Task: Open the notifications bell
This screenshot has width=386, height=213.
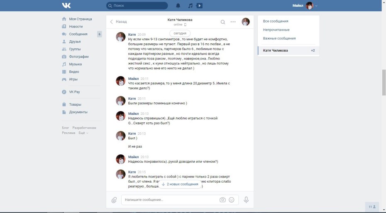Action: tap(178, 6)
